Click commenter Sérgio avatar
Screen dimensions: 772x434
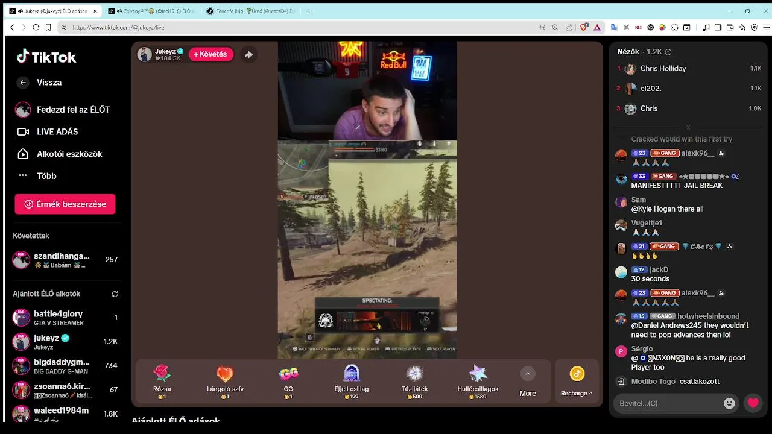coord(621,351)
